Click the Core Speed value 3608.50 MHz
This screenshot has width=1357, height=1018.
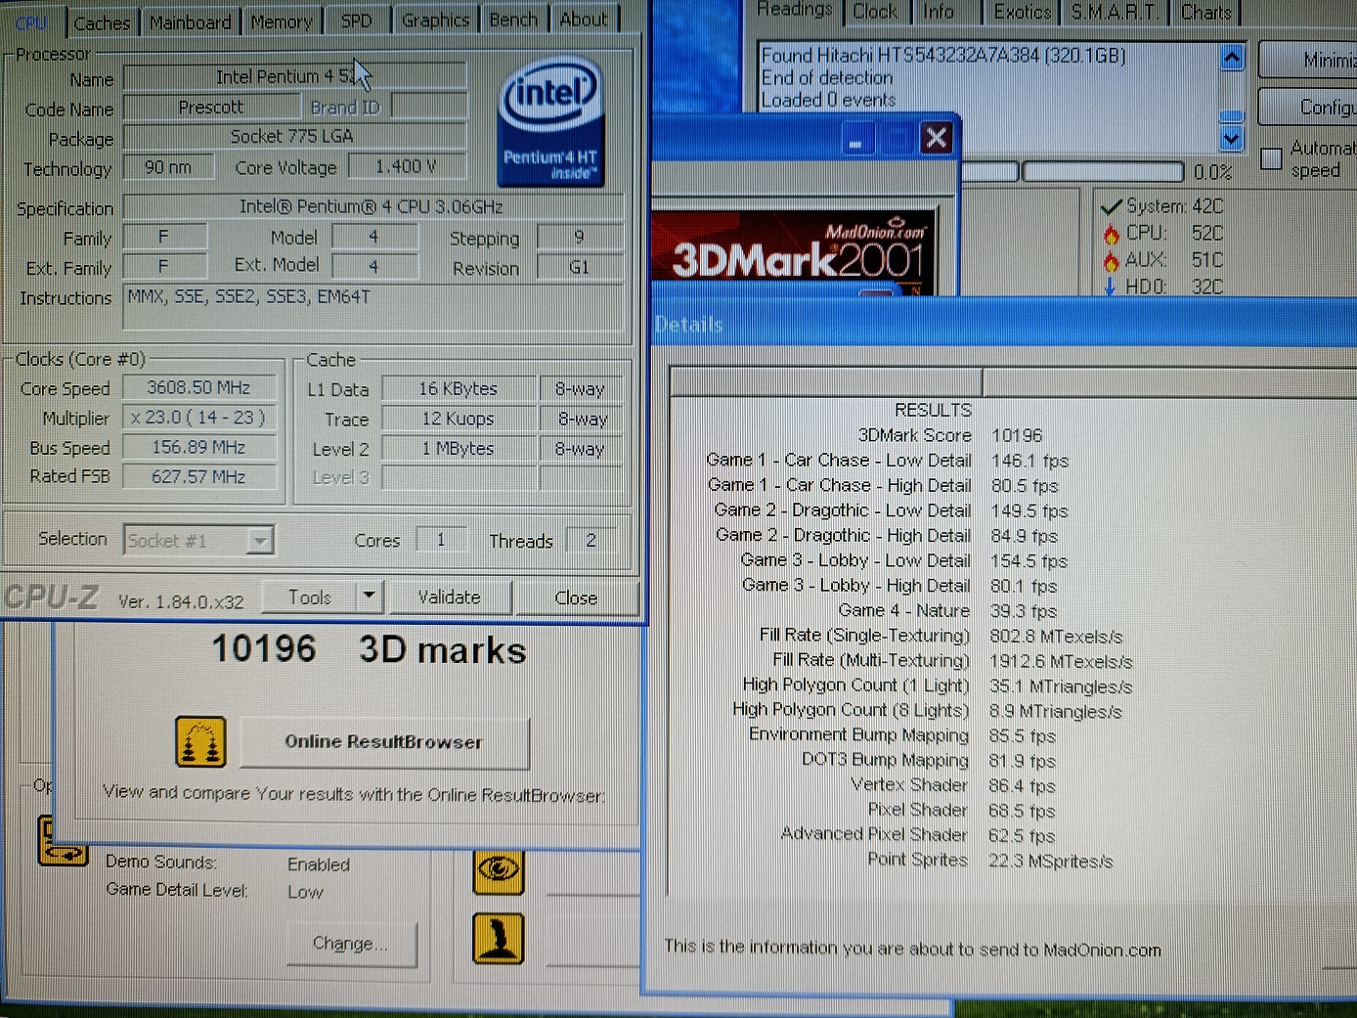pyautogui.click(x=198, y=388)
